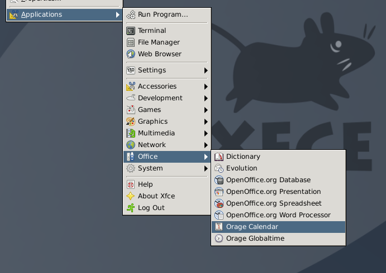Expand the Network submenu arrow
This screenshot has height=273, width=386.
point(206,145)
